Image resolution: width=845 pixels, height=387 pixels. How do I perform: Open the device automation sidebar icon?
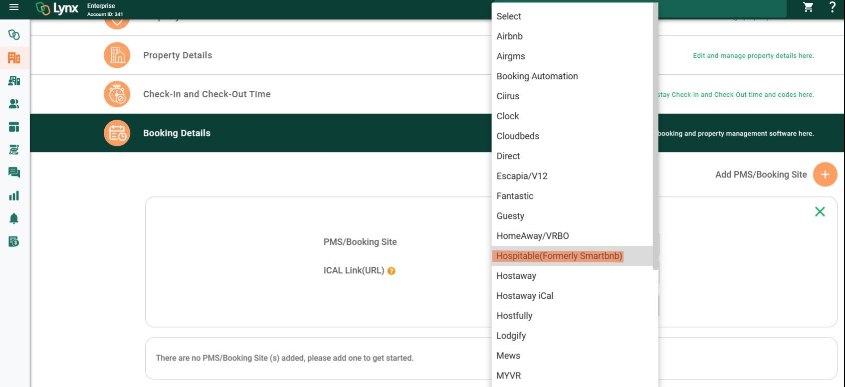[14, 150]
